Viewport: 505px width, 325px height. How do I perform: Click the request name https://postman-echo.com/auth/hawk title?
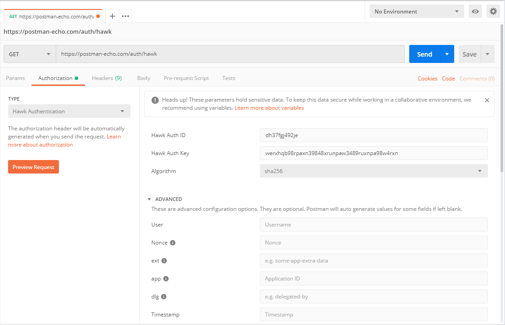[58, 31]
